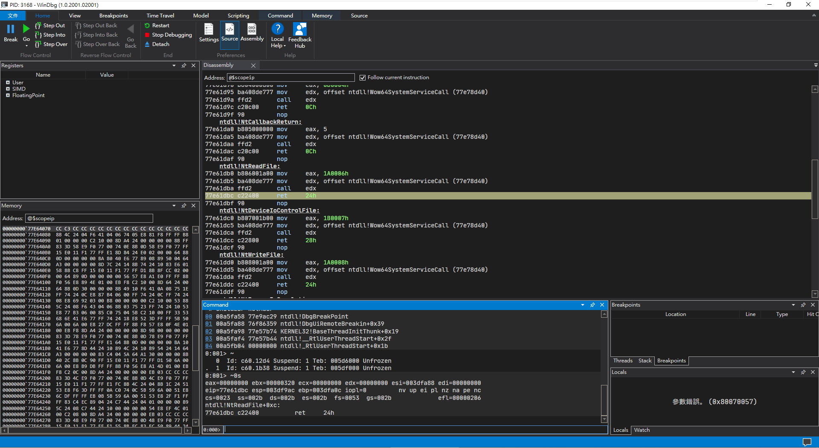
Task: Pin the Locals panel
Action: (803, 372)
